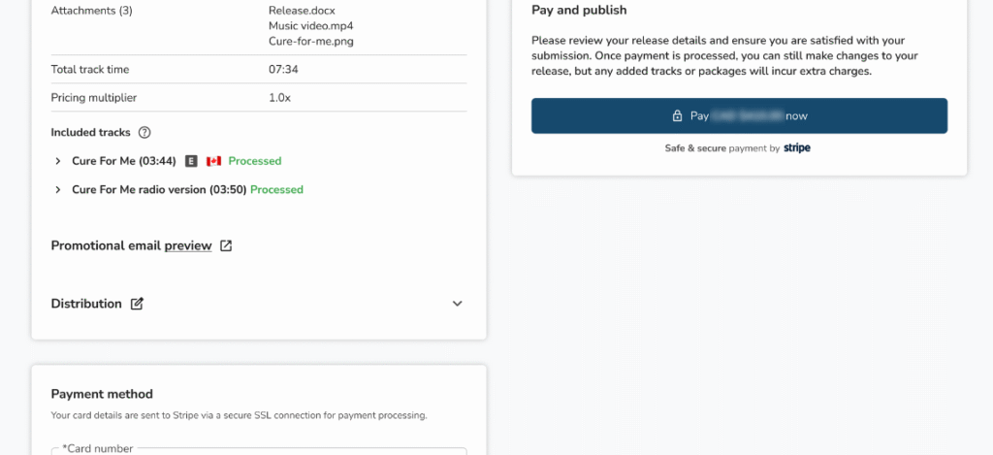
Task: Click the help icon beside Included tracks
Action: click(144, 132)
